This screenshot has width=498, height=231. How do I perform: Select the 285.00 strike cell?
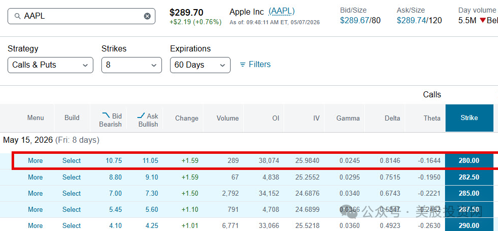tap(469, 193)
